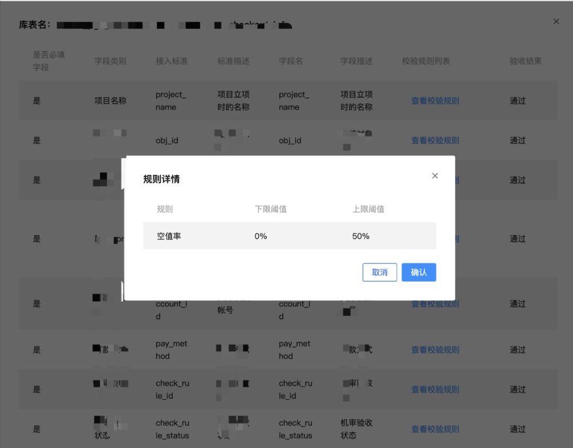Open 查看校验规则 for pay_method row
The image size is (573, 448).
click(x=435, y=350)
